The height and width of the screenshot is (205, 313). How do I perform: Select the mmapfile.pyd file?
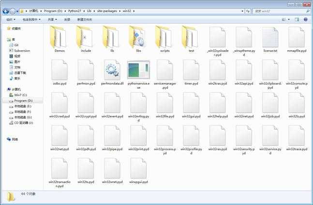(x=297, y=39)
